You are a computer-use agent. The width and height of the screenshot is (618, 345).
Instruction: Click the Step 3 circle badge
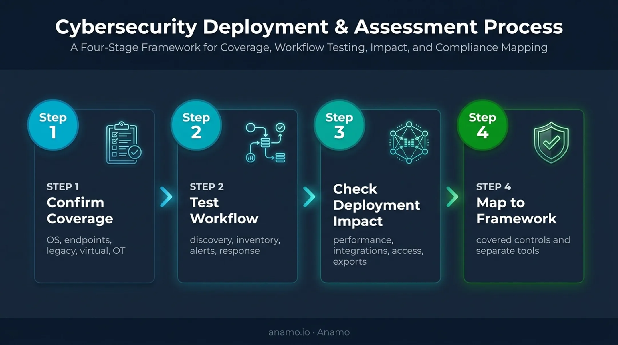click(x=339, y=125)
